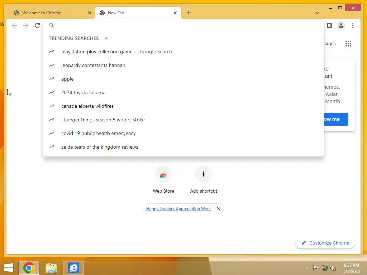Choose jeopardy contestants hannah suggestion

(183, 65)
